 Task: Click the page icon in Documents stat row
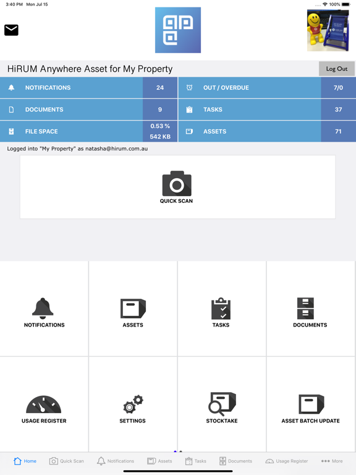tap(11, 109)
